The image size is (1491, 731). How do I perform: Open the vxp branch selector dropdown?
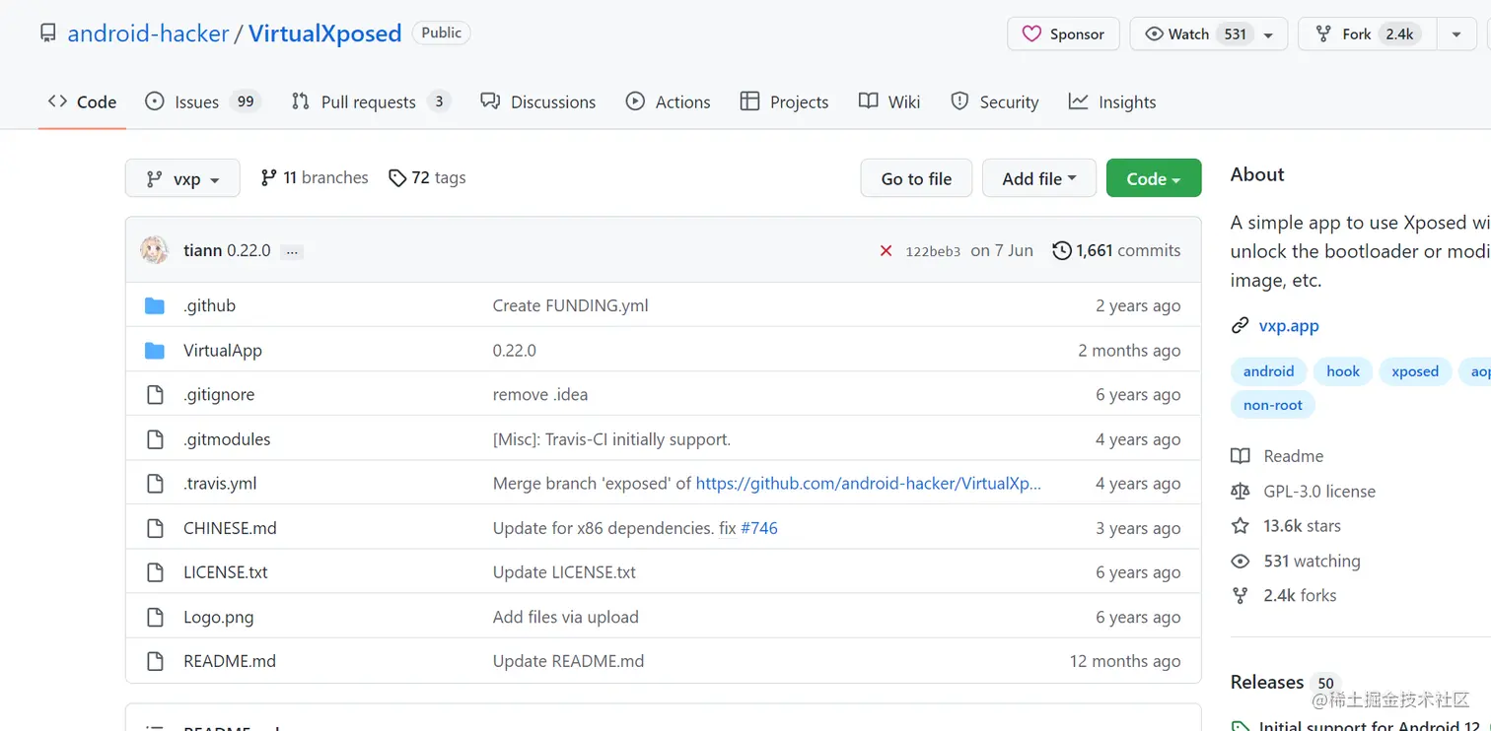(182, 178)
